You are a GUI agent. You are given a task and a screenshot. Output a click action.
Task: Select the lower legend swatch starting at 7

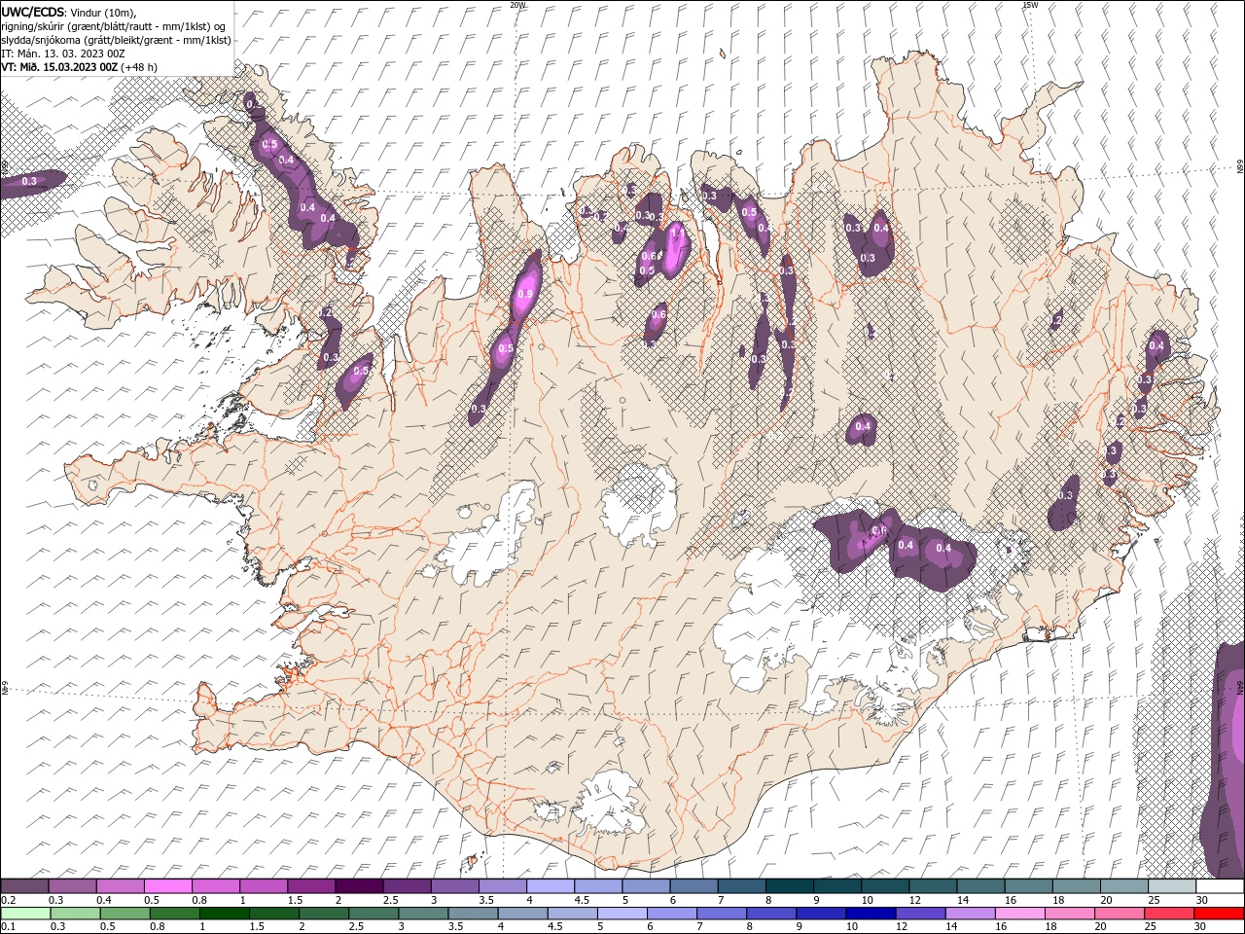[724, 914]
